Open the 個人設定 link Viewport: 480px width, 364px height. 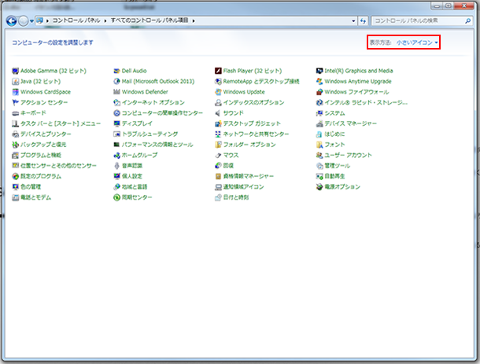(x=132, y=176)
